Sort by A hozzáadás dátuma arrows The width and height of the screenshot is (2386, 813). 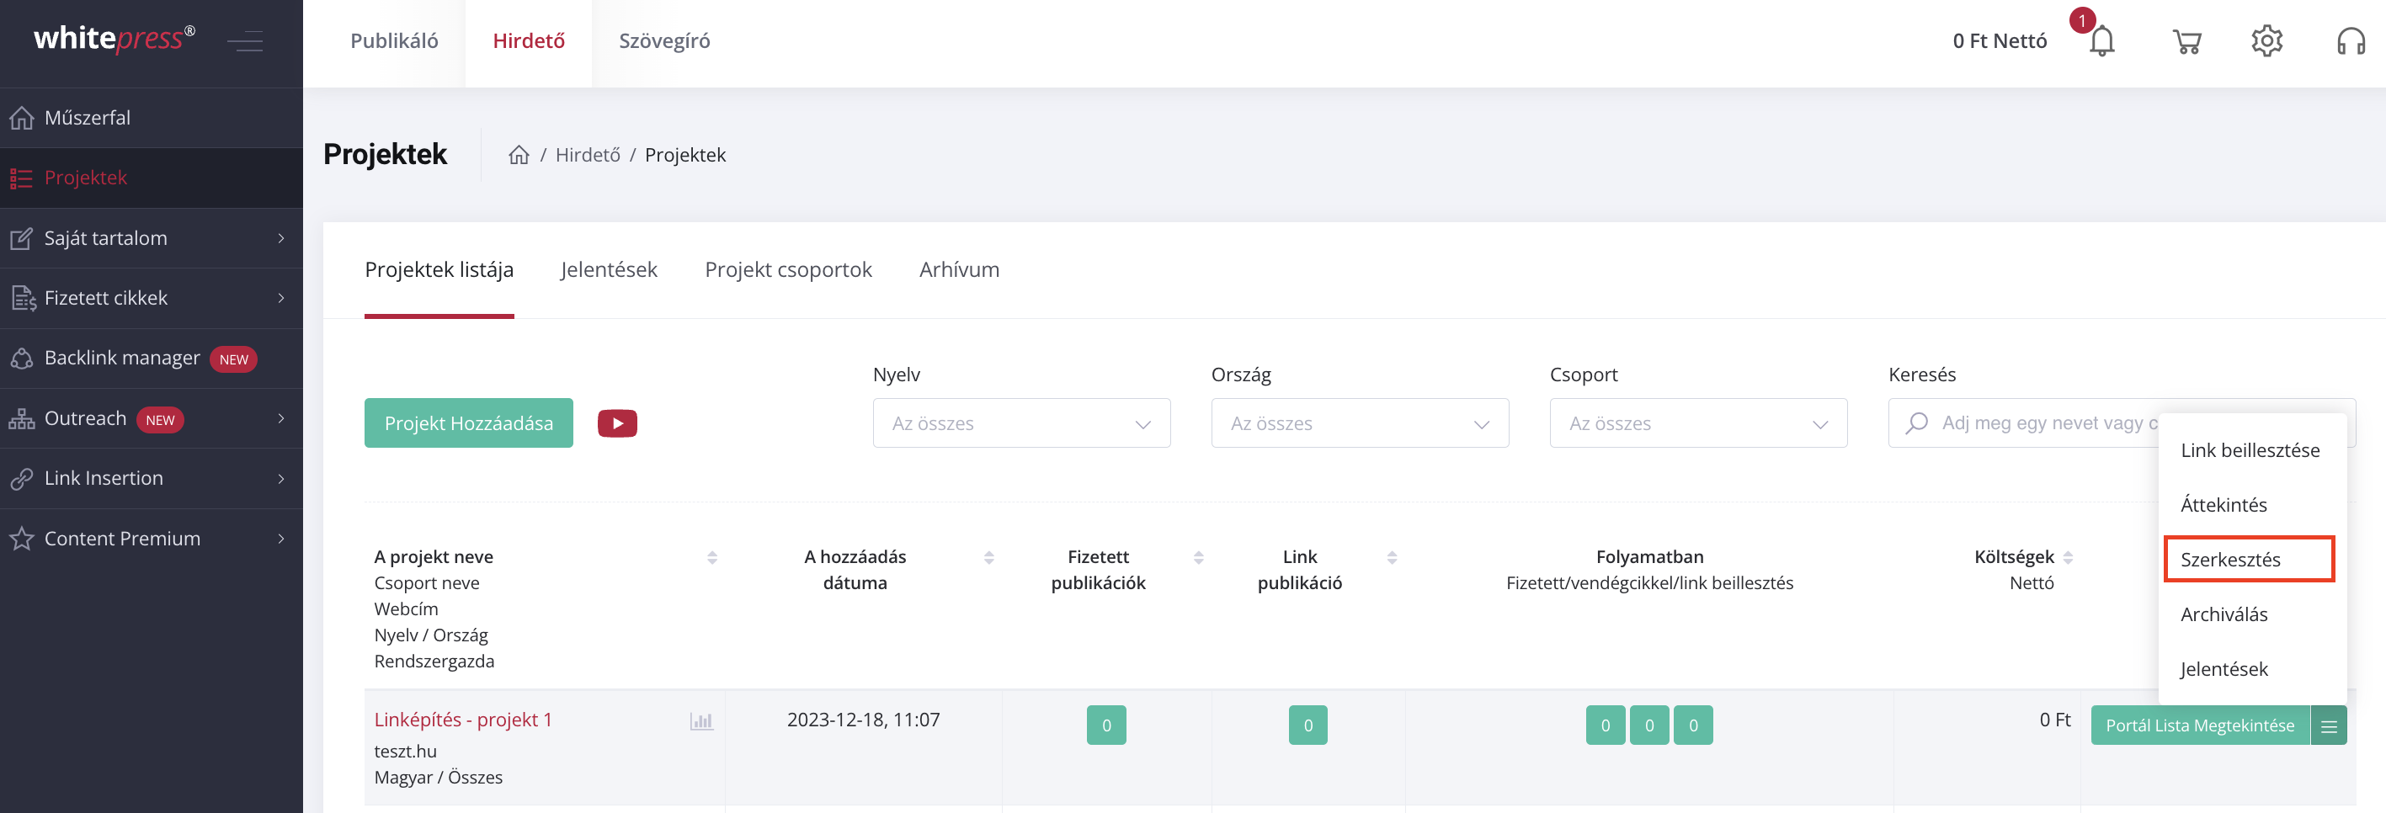coord(988,557)
